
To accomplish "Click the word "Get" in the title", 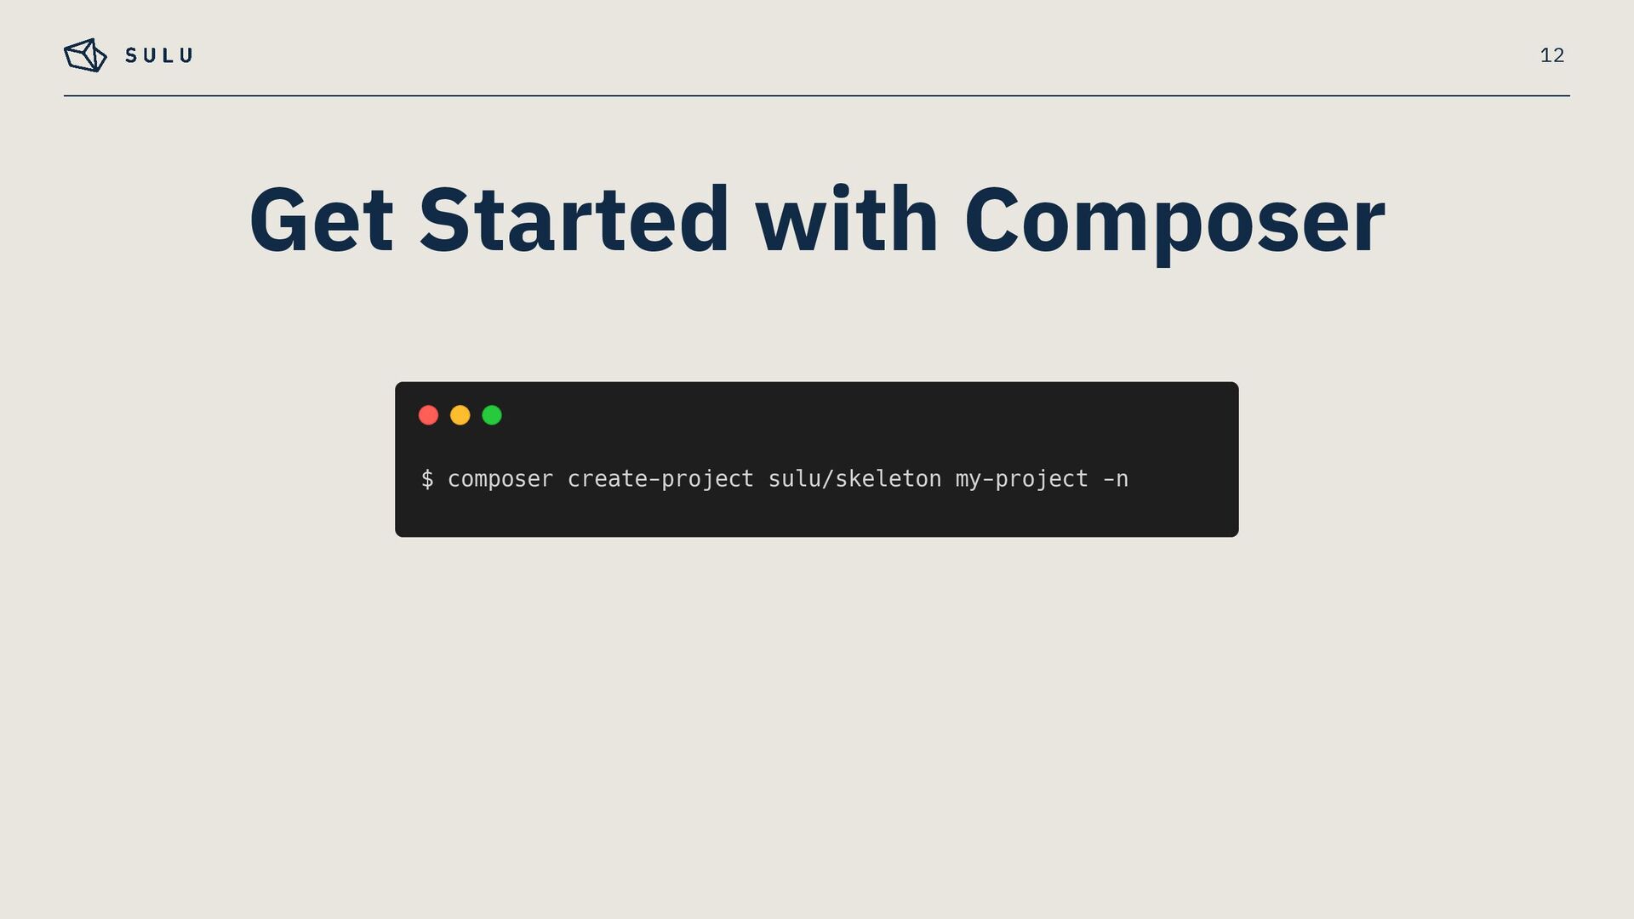I will click(x=321, y=220).
